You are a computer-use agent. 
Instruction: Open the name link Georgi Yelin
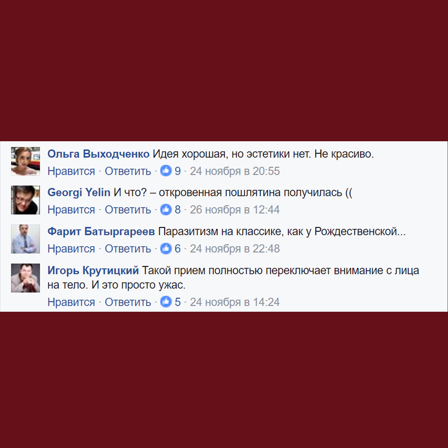[79, 193]
